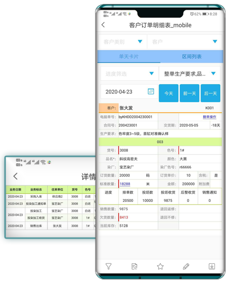The width and height of the screenshot is (232, 284).
Task: Tap the refresh document icon in bottom bar
Action: (134, 266)
